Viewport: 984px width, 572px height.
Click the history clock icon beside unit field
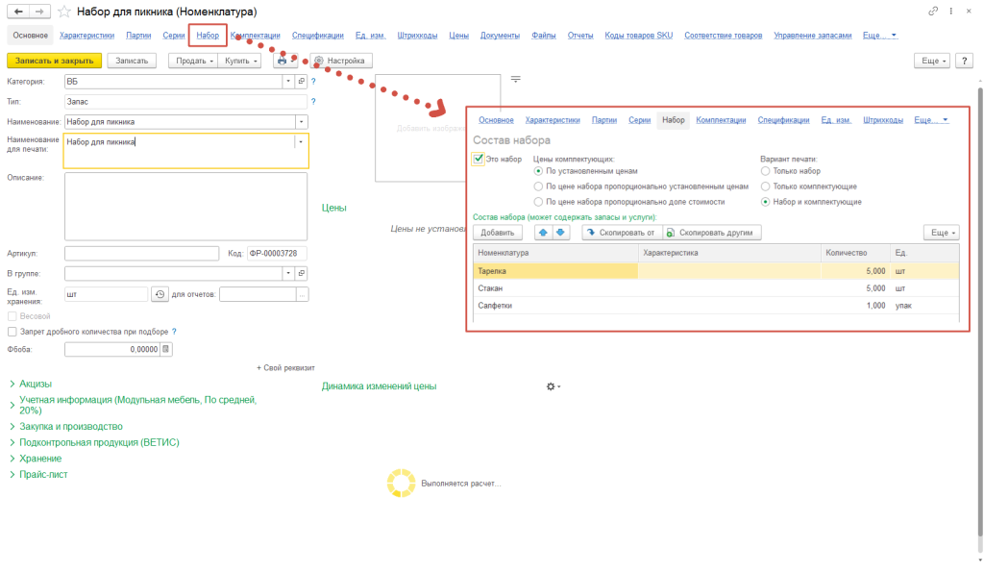coord(160,294)
